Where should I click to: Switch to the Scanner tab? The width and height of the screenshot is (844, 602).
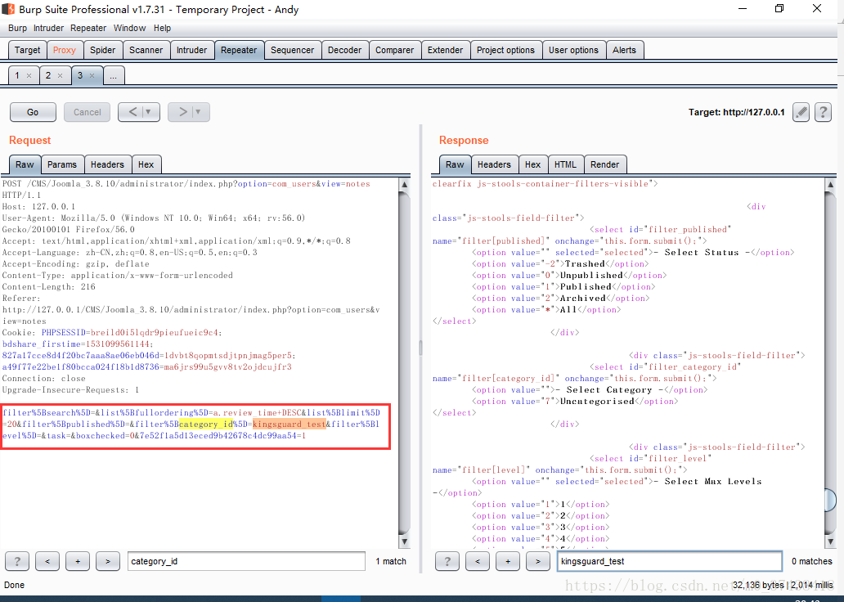pos(146,50)
